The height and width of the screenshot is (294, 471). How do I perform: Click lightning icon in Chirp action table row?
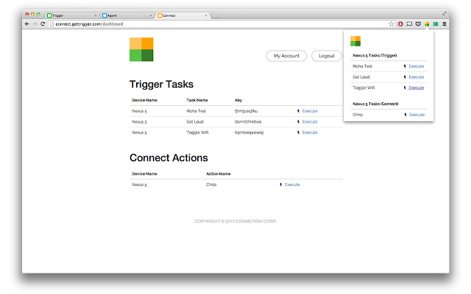click(281, 184)
